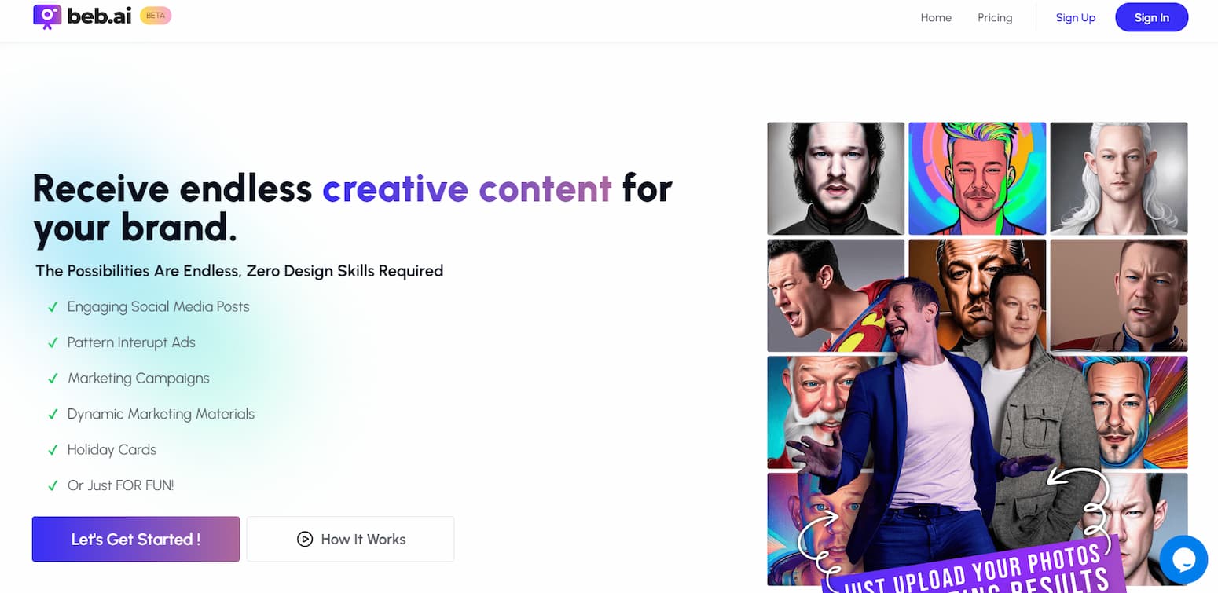The image size is (1218, 593).
Task: Open the Home menu item
Action: 936,17
